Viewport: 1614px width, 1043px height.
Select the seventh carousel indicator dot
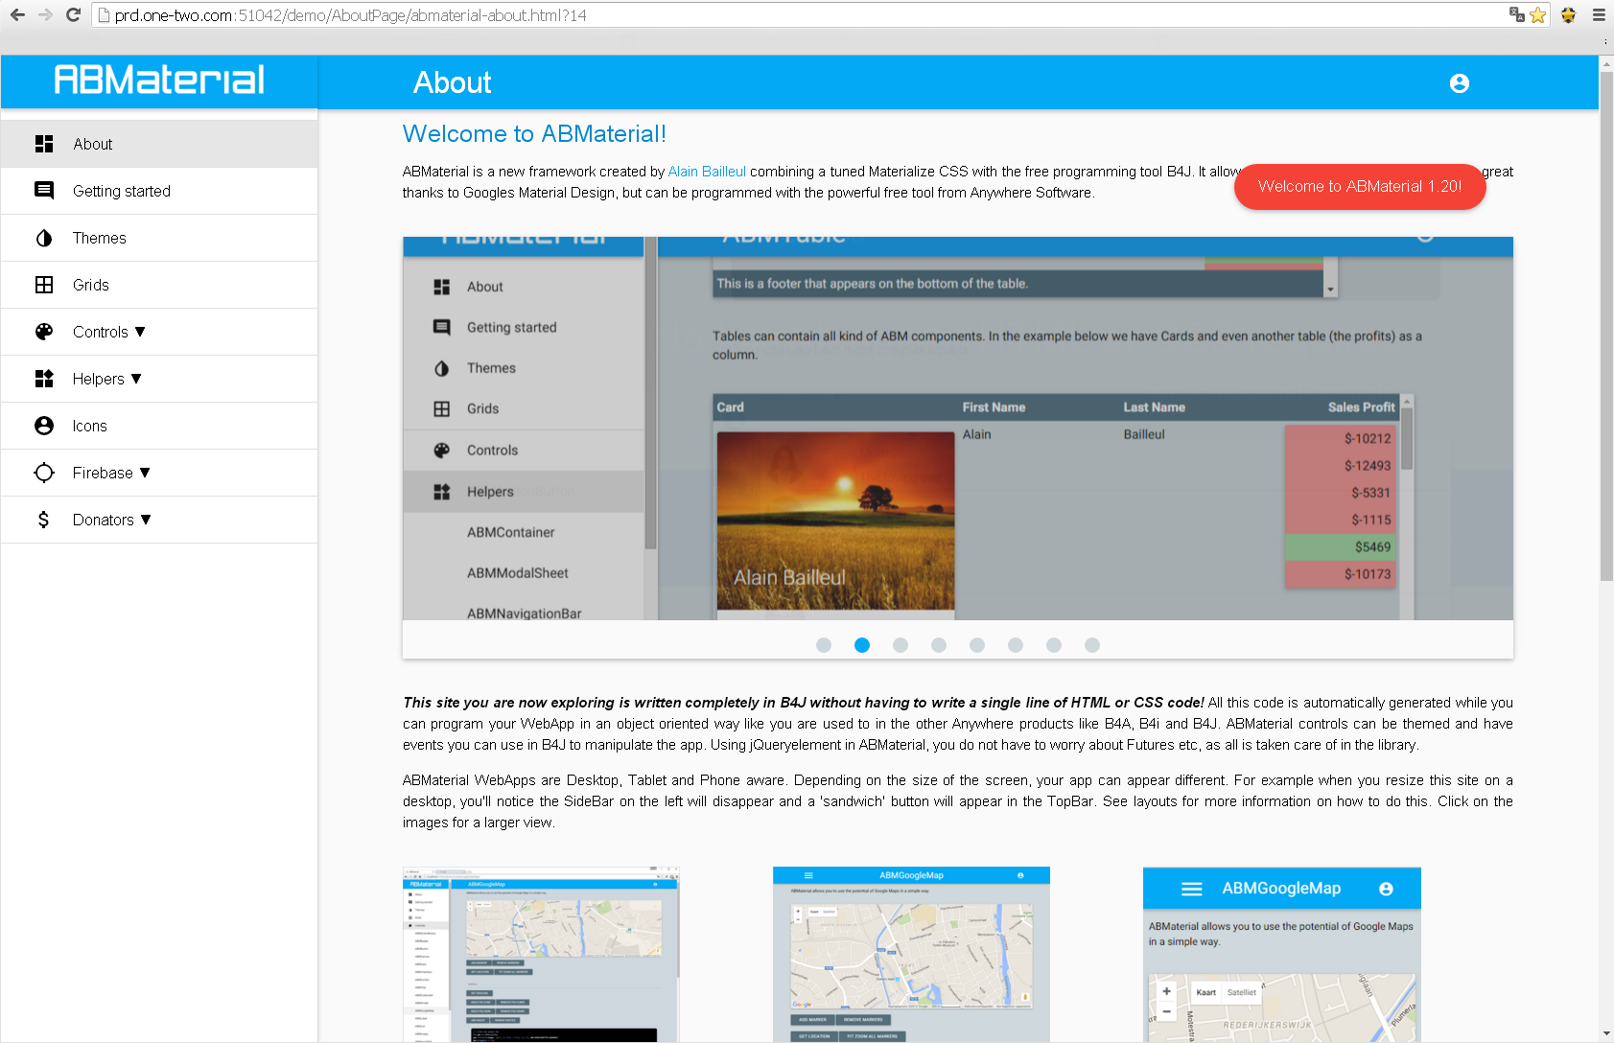pos(1054,645)
